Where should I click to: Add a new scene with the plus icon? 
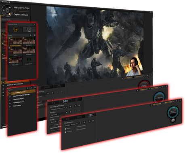(31, 35)
